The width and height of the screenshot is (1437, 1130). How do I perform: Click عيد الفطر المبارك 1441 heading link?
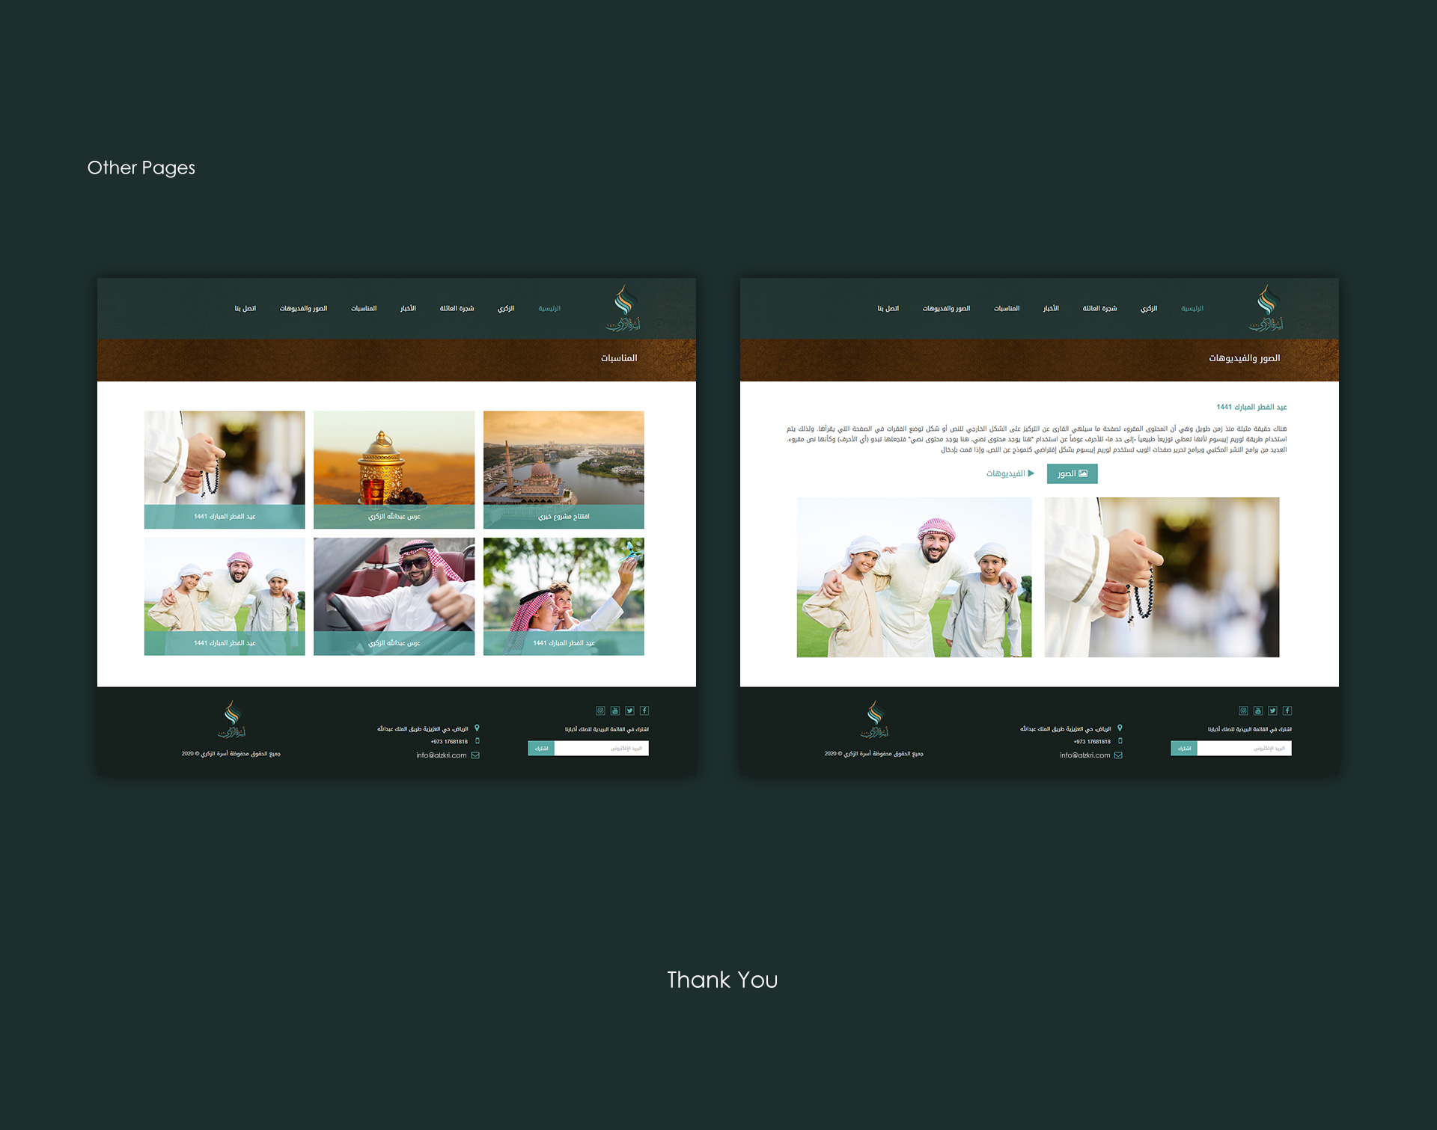click(x=1251, y=407)
